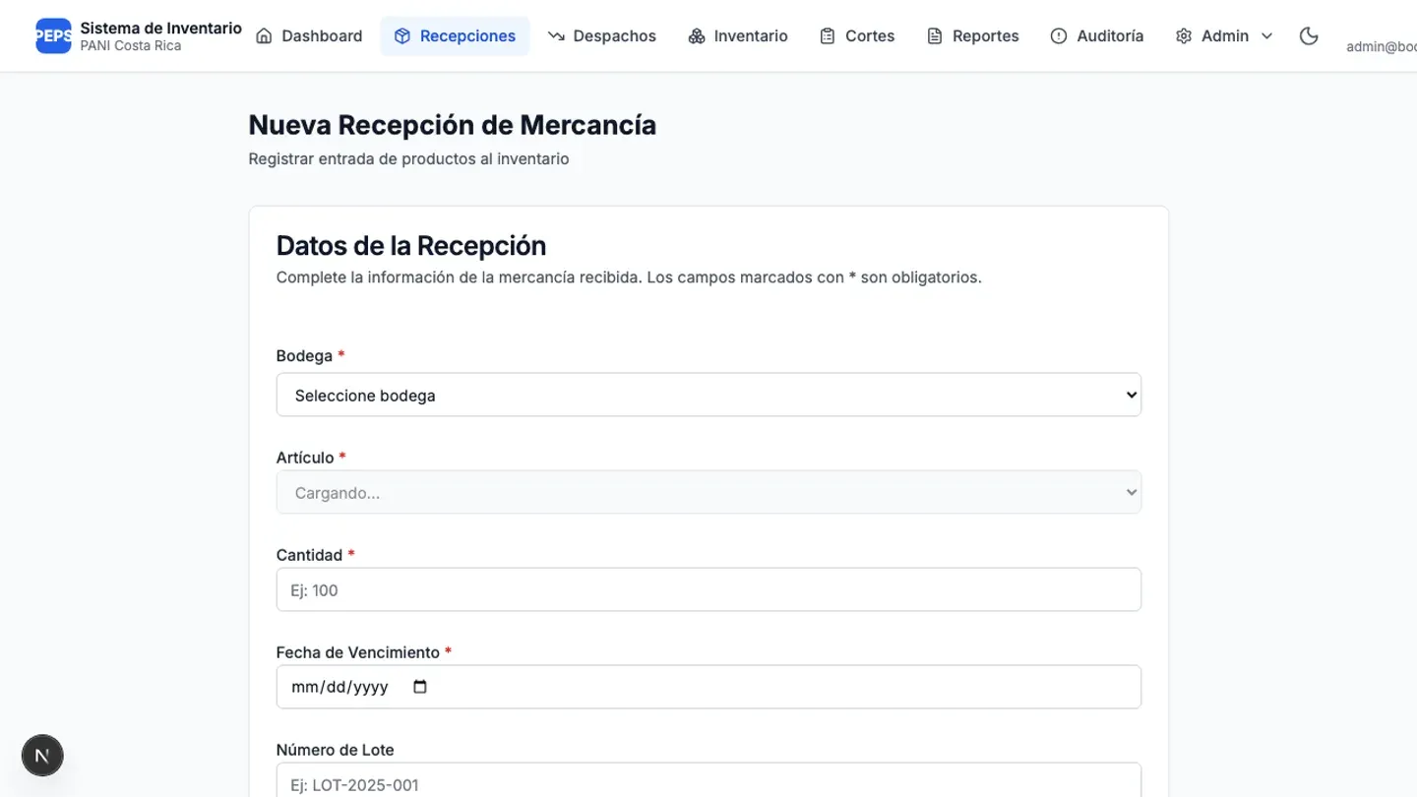Click the Auditoría alert circle icon
The width and height of the screenshot is (1417, 797).
coord(1059,35)
